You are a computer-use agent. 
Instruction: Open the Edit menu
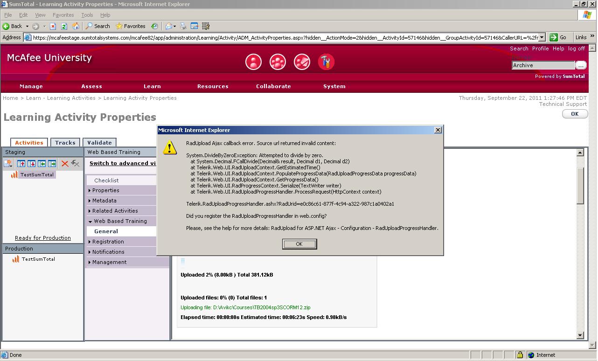click(23, 15)
